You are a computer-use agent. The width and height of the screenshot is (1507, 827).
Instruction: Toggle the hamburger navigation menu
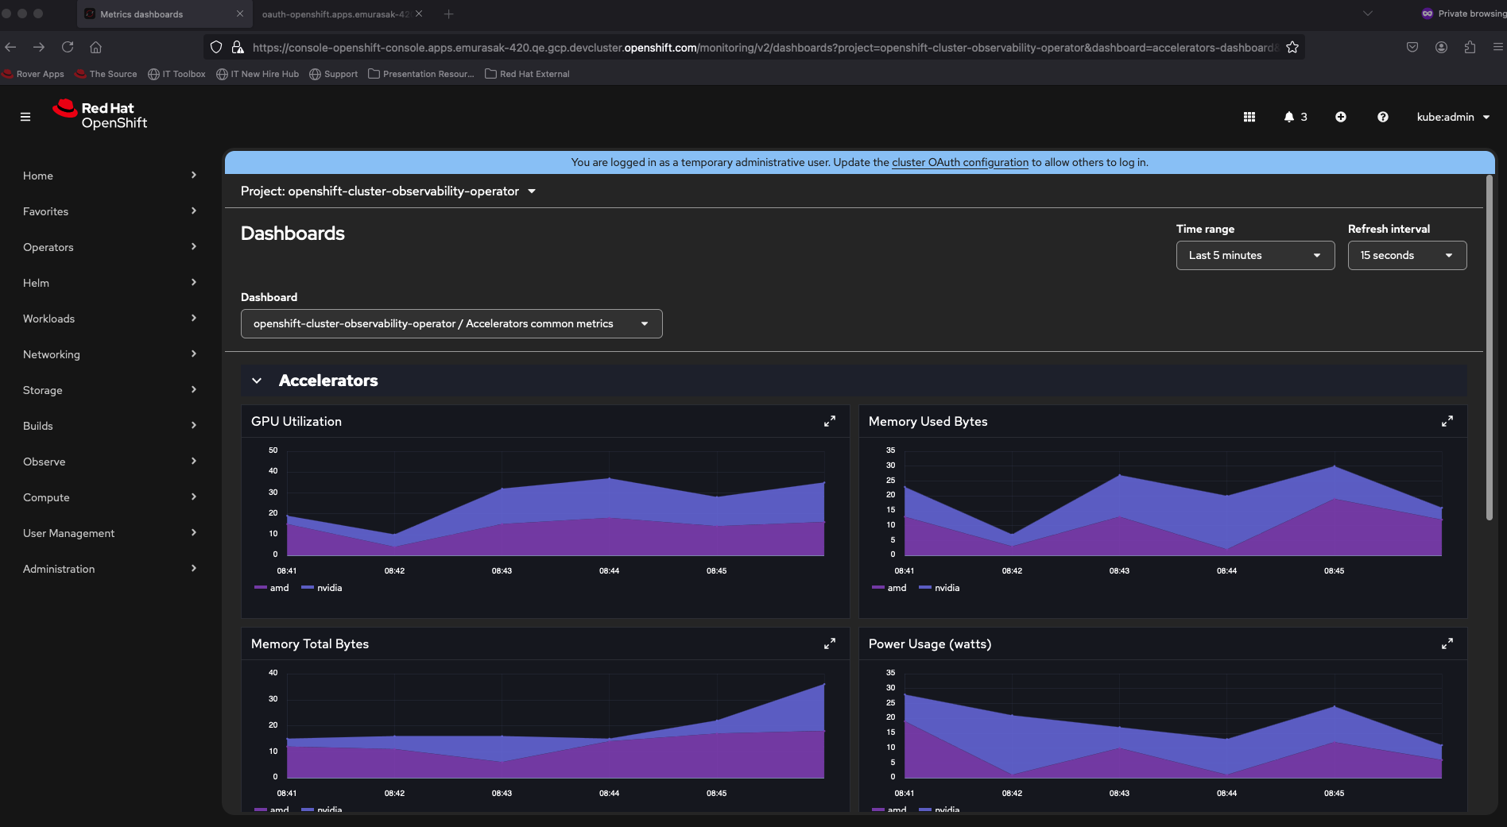(x=25, y=117)
